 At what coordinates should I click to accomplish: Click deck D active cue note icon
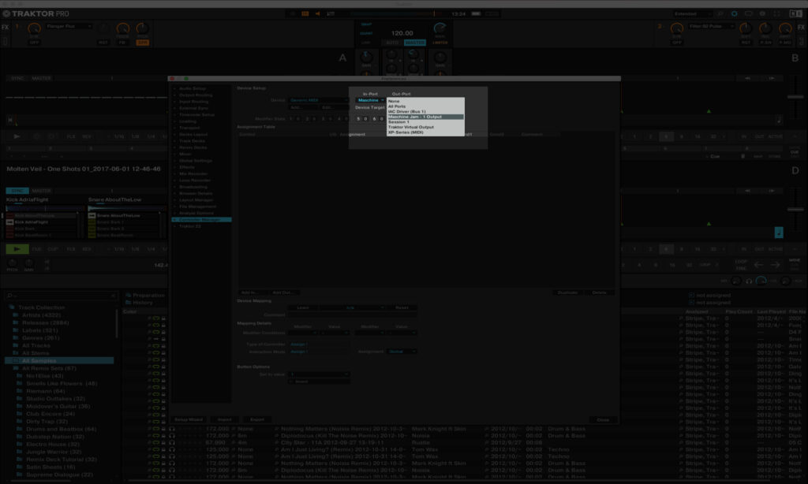779,233
